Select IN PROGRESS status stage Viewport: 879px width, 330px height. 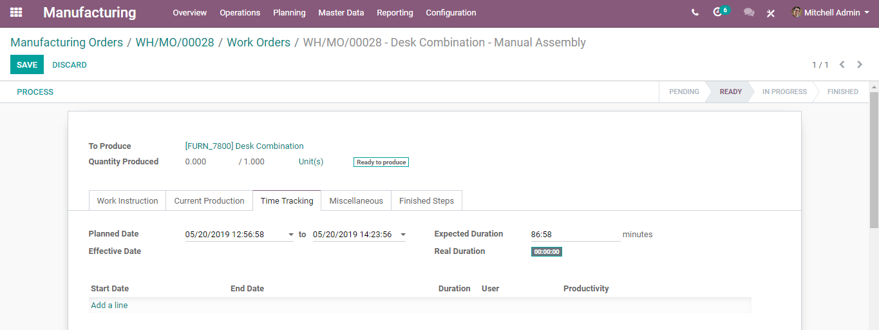click(x=784, y=92)
